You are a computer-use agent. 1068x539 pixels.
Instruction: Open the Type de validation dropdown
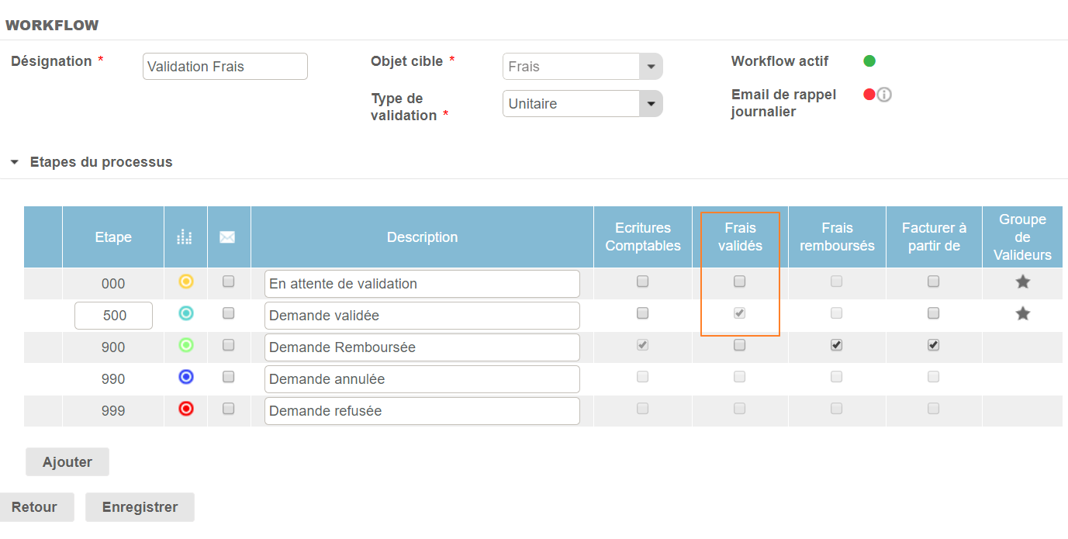[x=651, y=104]
